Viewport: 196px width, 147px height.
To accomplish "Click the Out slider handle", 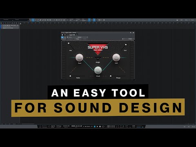I will pos(126,45).
